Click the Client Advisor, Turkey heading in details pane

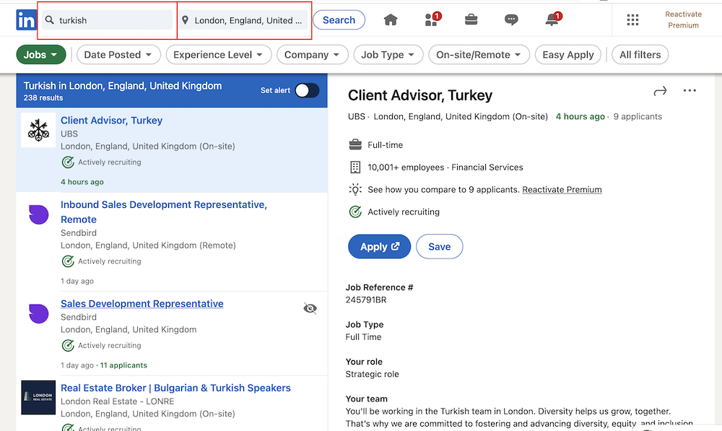[x=420, y=95]
